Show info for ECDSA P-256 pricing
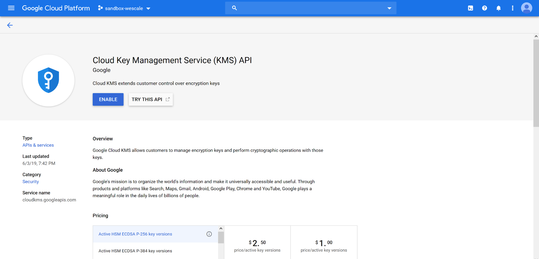 209,234
